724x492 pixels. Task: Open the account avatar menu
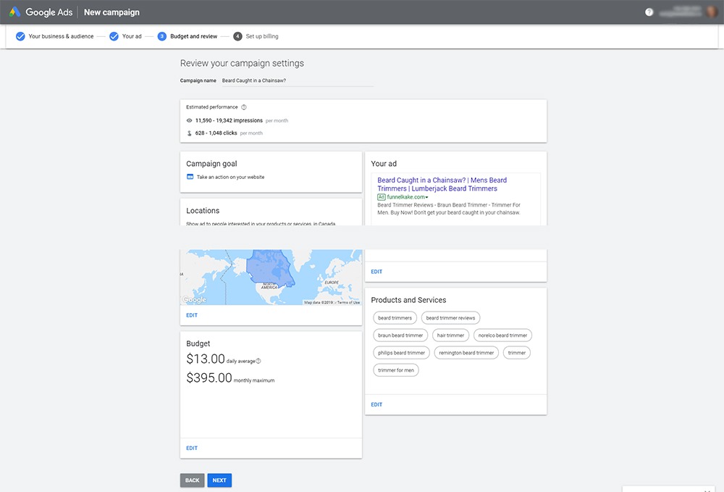click(x=711, y=12)
